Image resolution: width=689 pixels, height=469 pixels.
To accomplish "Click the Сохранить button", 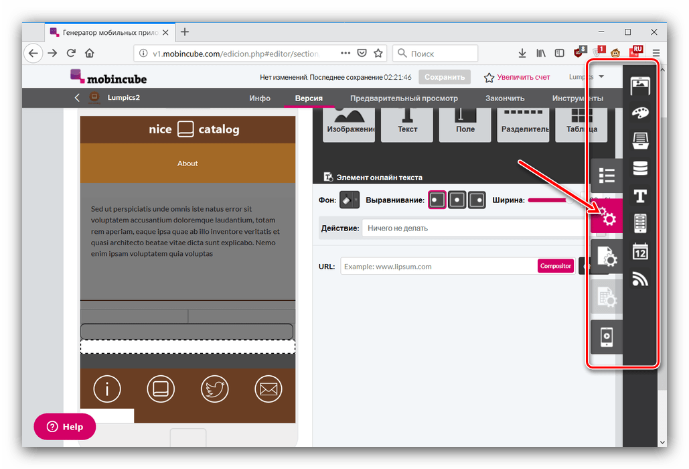I will 444,77.
